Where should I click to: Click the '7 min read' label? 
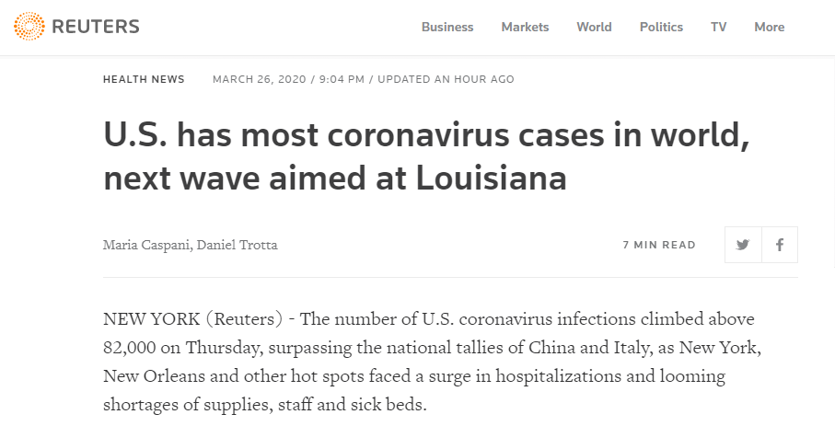tap(659, 245)
